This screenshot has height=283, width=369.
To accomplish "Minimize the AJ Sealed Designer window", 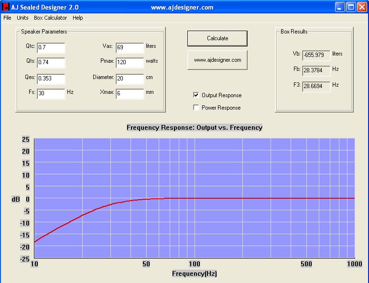I will click(x=340, y=7).
